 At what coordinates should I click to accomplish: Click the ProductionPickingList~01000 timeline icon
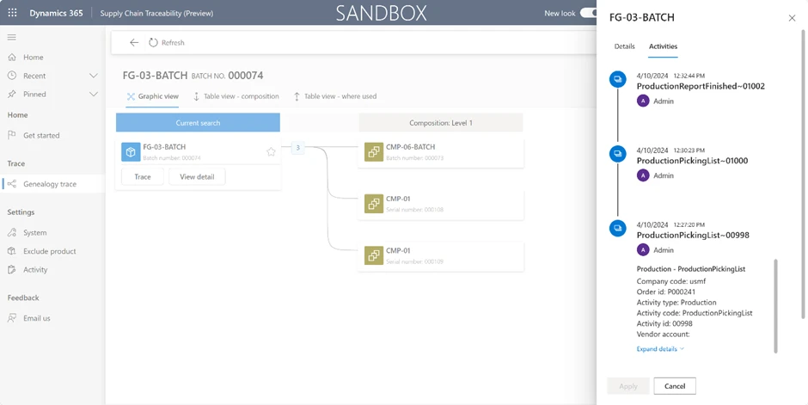[x=617, y=154]
